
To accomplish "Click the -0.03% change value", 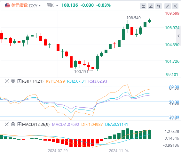I will tap(104, 5).
